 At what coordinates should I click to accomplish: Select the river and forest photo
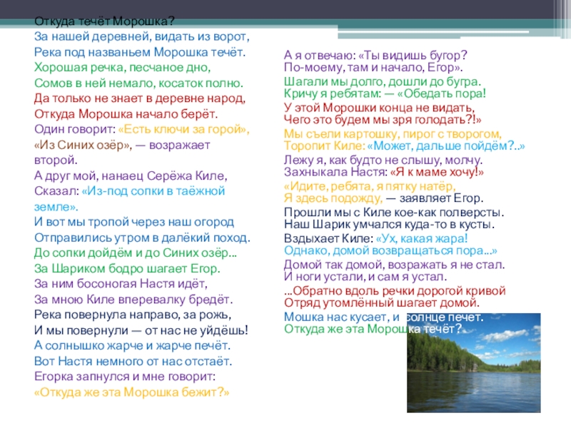pos(474,363)
